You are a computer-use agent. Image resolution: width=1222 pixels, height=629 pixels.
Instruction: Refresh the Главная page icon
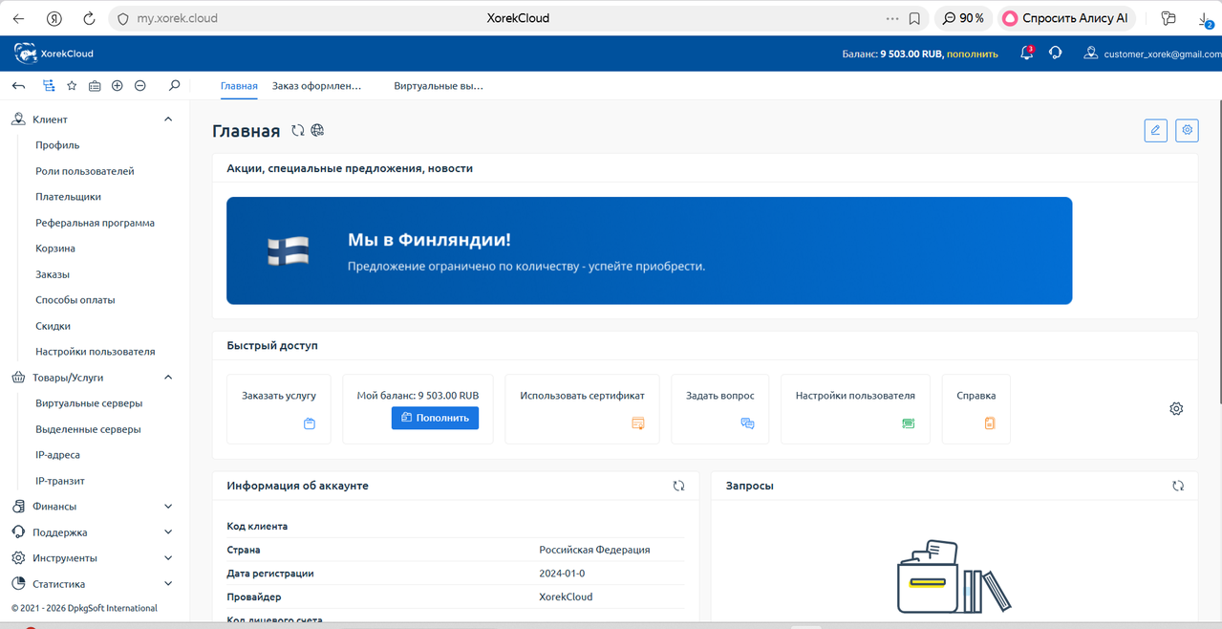pyautogui.click(x=298, y=131)
